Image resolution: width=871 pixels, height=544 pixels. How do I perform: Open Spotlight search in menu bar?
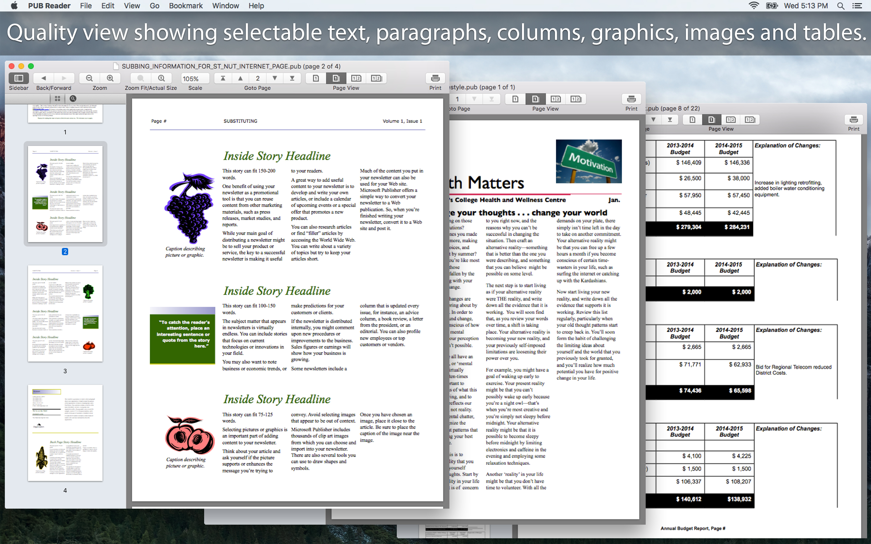click(841, 6)
